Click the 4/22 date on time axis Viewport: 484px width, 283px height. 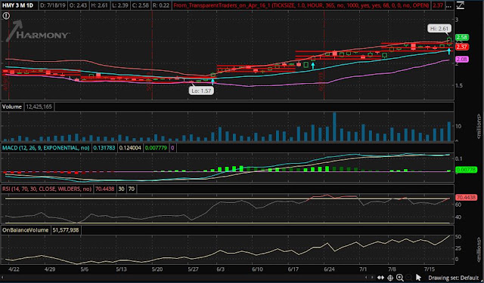(14, 269)
